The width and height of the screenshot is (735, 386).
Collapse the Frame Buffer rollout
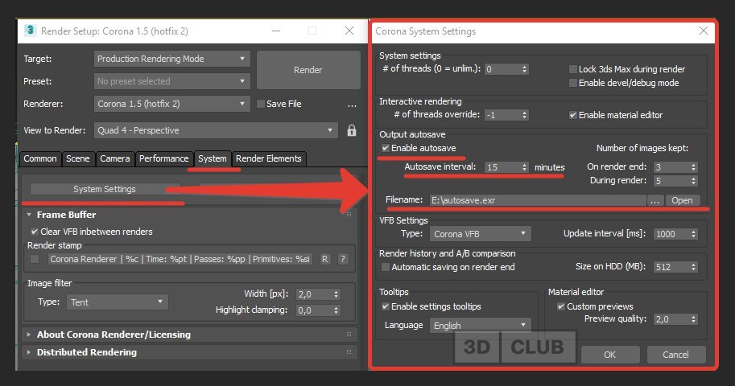tap(29, 215)
